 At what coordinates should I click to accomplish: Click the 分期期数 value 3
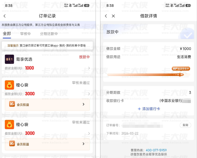[190, 93]
